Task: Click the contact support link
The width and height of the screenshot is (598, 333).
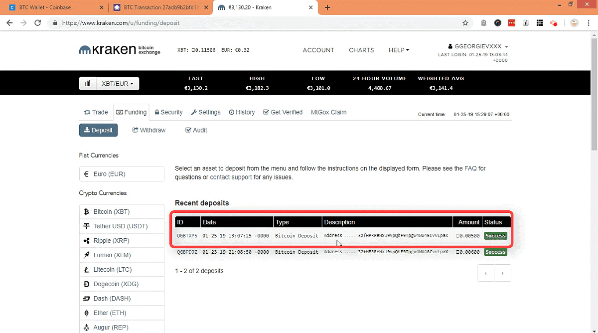Action: pos(231,177)
